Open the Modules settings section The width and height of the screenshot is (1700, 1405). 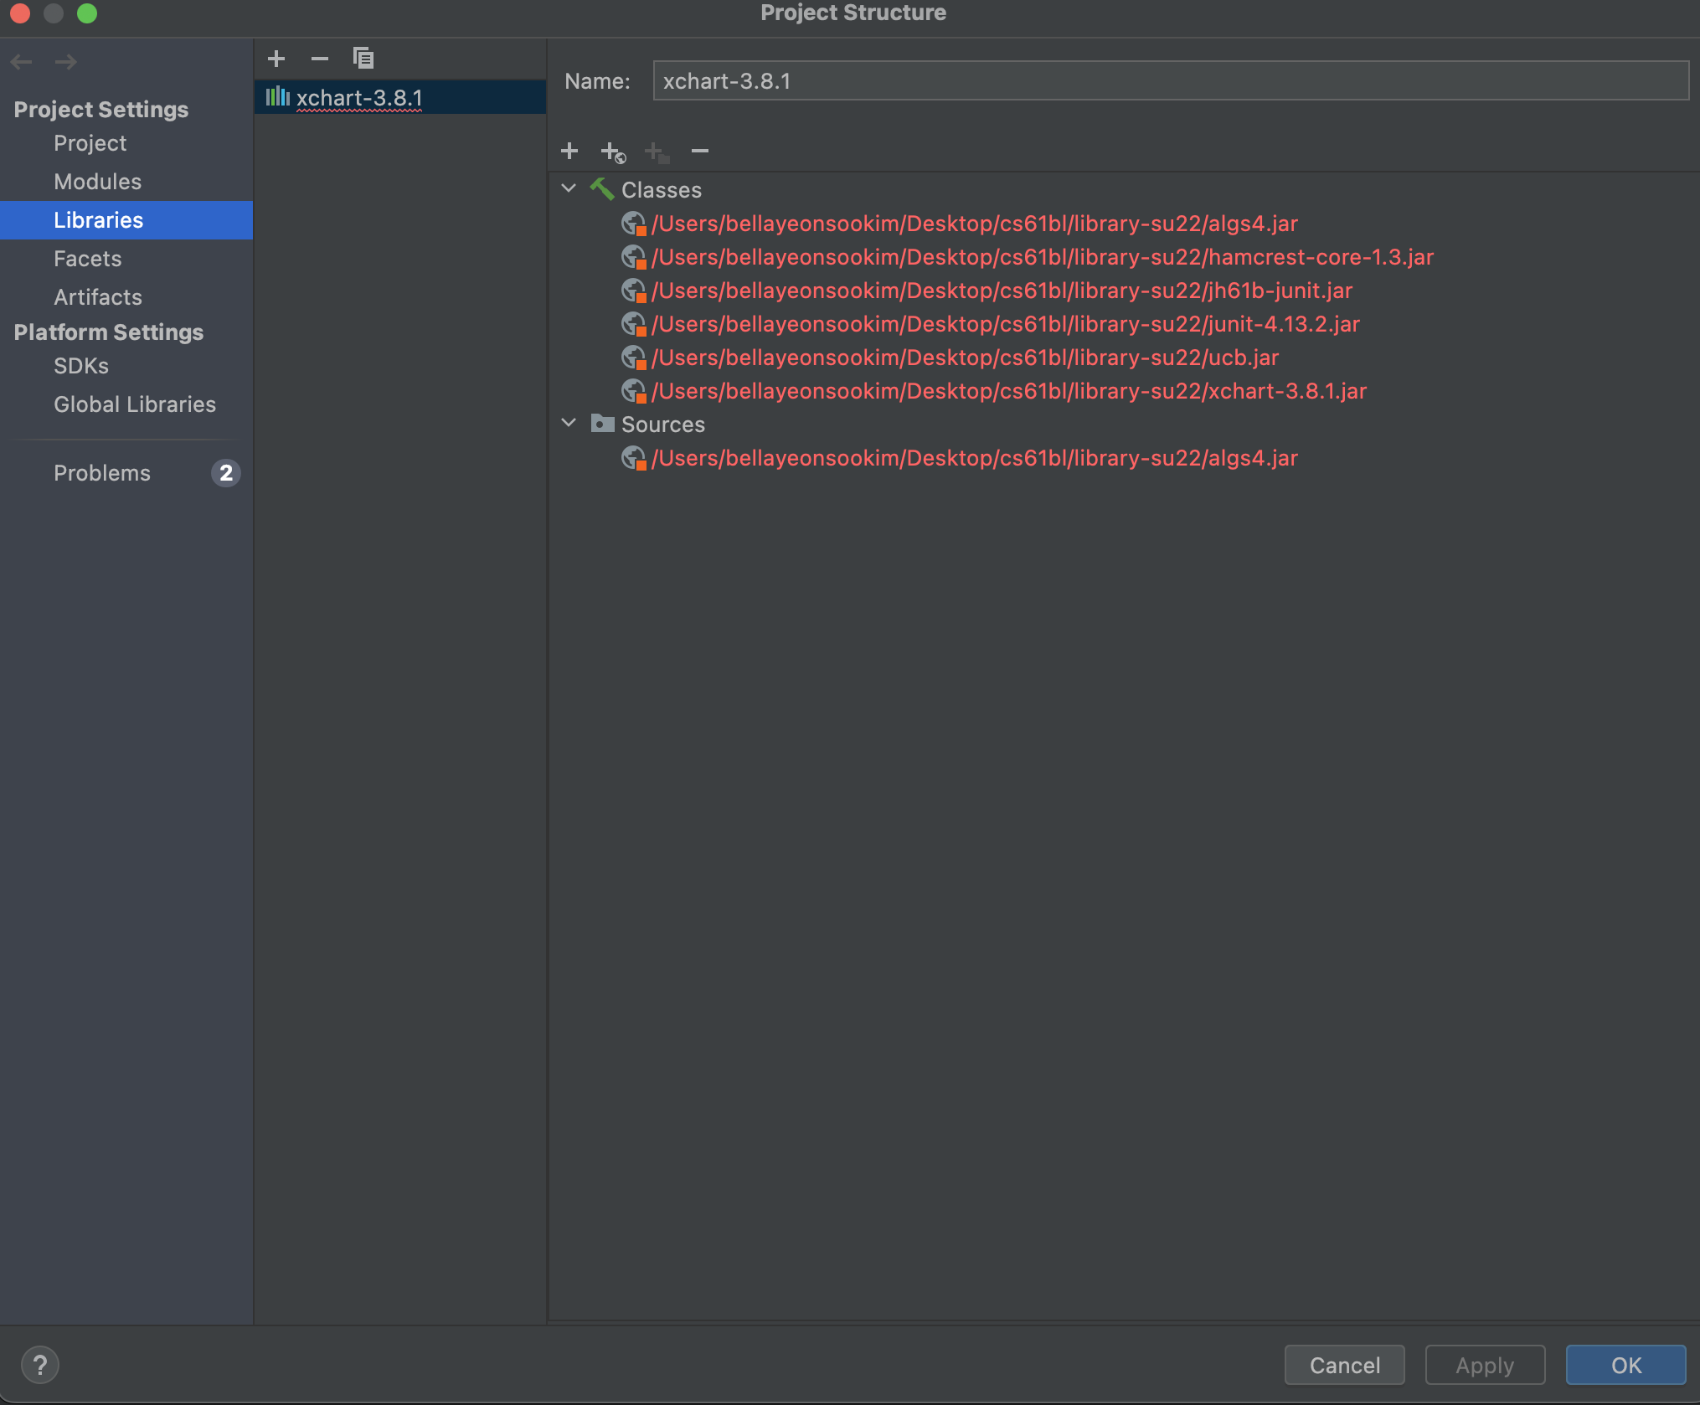(97, 182)
